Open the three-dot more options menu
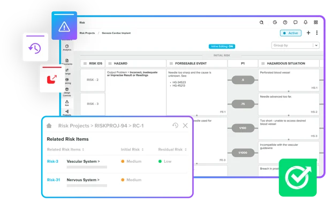Screen dimensions: 333x211 coord(317,33)
